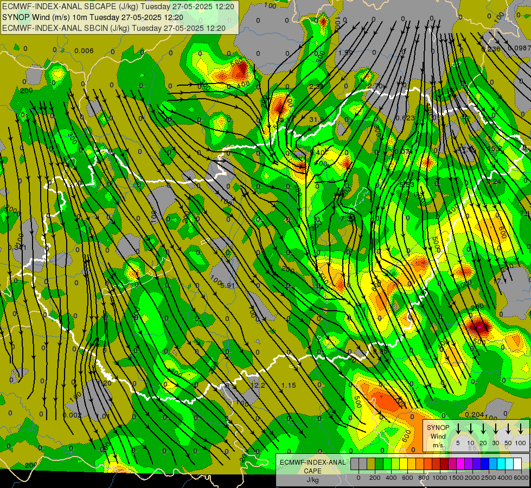
Task: Pick the magenta CAPE legend swatch
Action: click(x=460, y=464)
